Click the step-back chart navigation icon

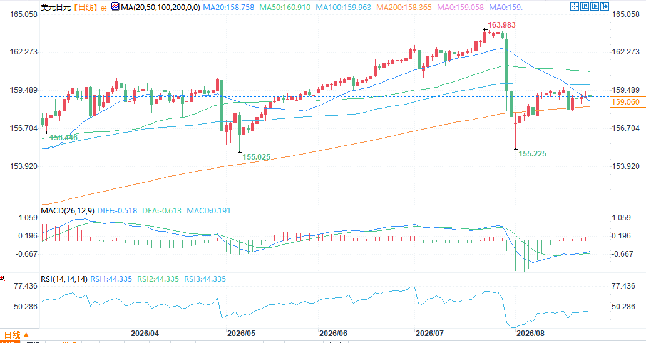pyautogui.click(x=585, y=6)
